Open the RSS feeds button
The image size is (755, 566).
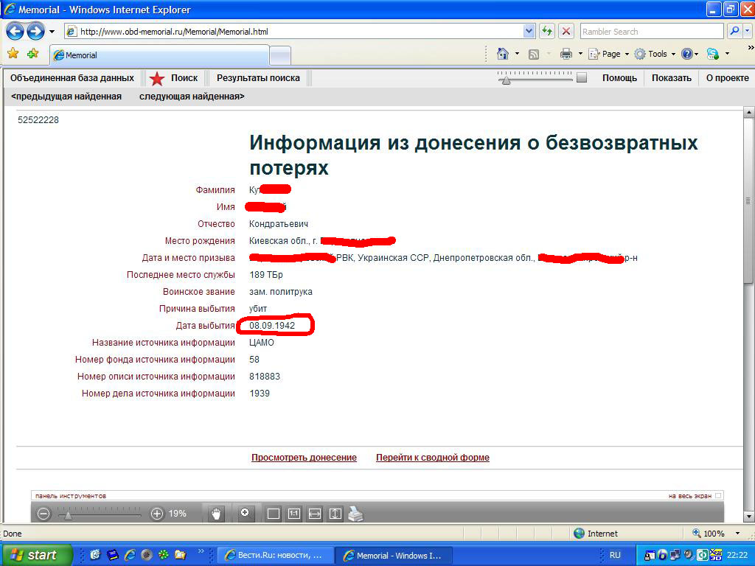click(x=534, y=55)
